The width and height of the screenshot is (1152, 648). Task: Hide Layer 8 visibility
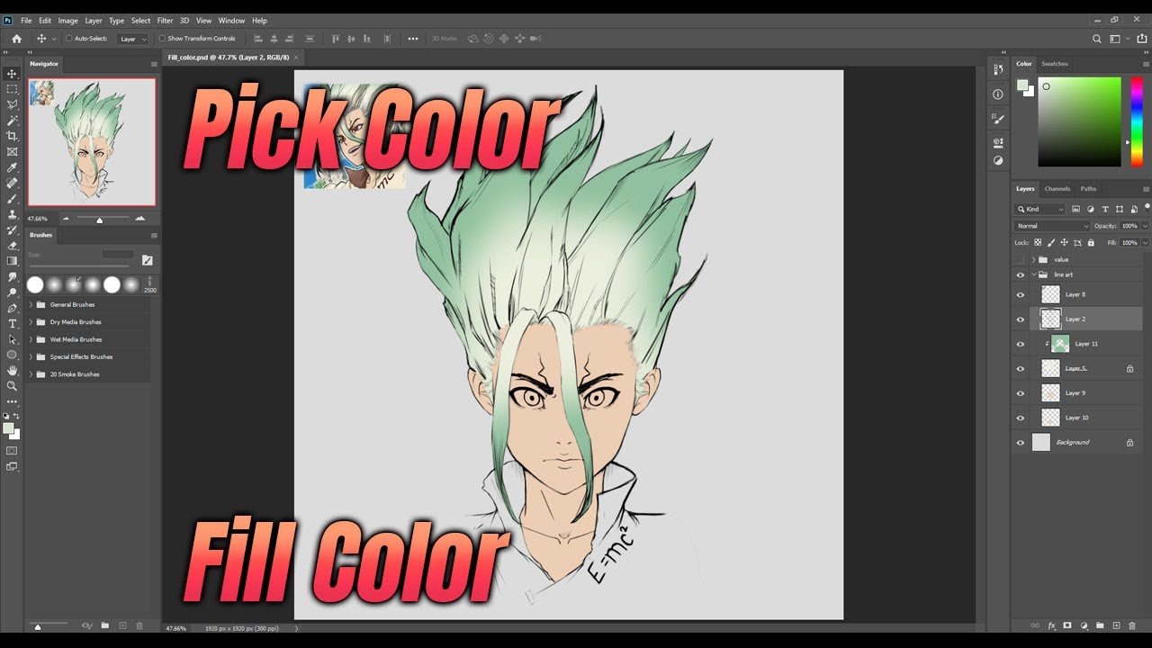click(x=1020, y=294)
